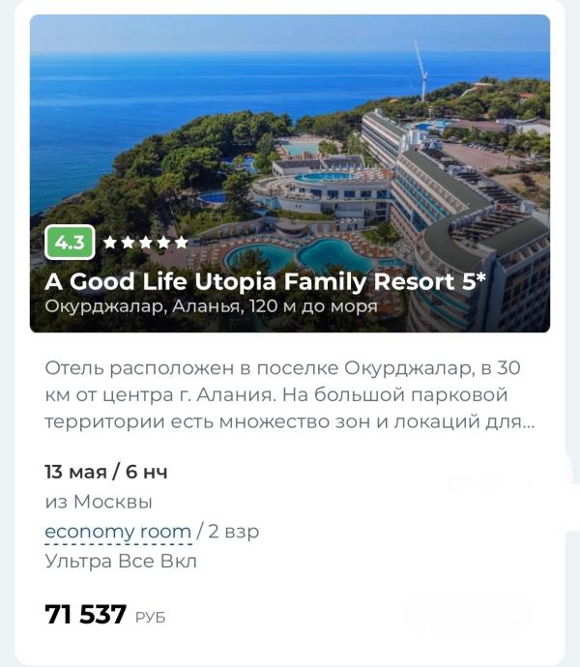Click the wind turbine in the photo
The height and width of the screenshot is (667, 580).
(x=421, y=71)
